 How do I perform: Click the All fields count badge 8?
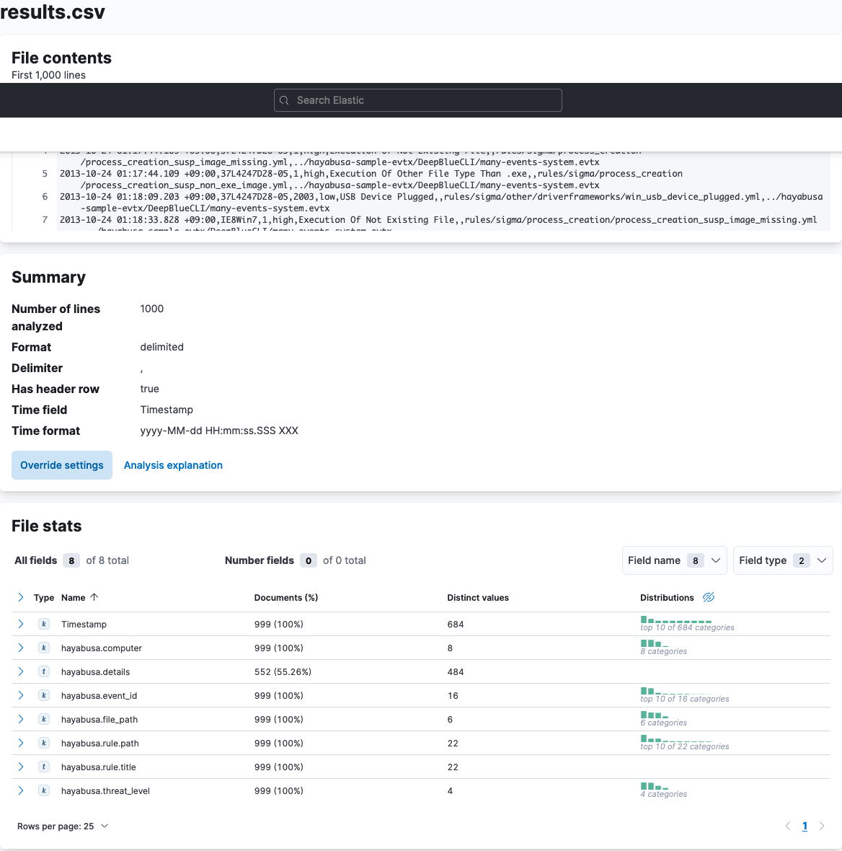pos(71,560)
